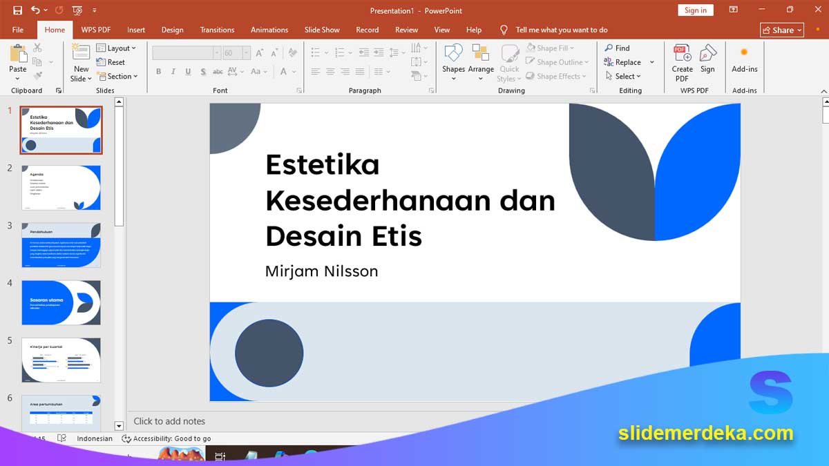
Task: Open the Shapes gallery
Action: (453, 62)
